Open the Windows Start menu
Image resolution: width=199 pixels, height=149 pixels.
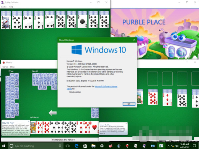4,146
